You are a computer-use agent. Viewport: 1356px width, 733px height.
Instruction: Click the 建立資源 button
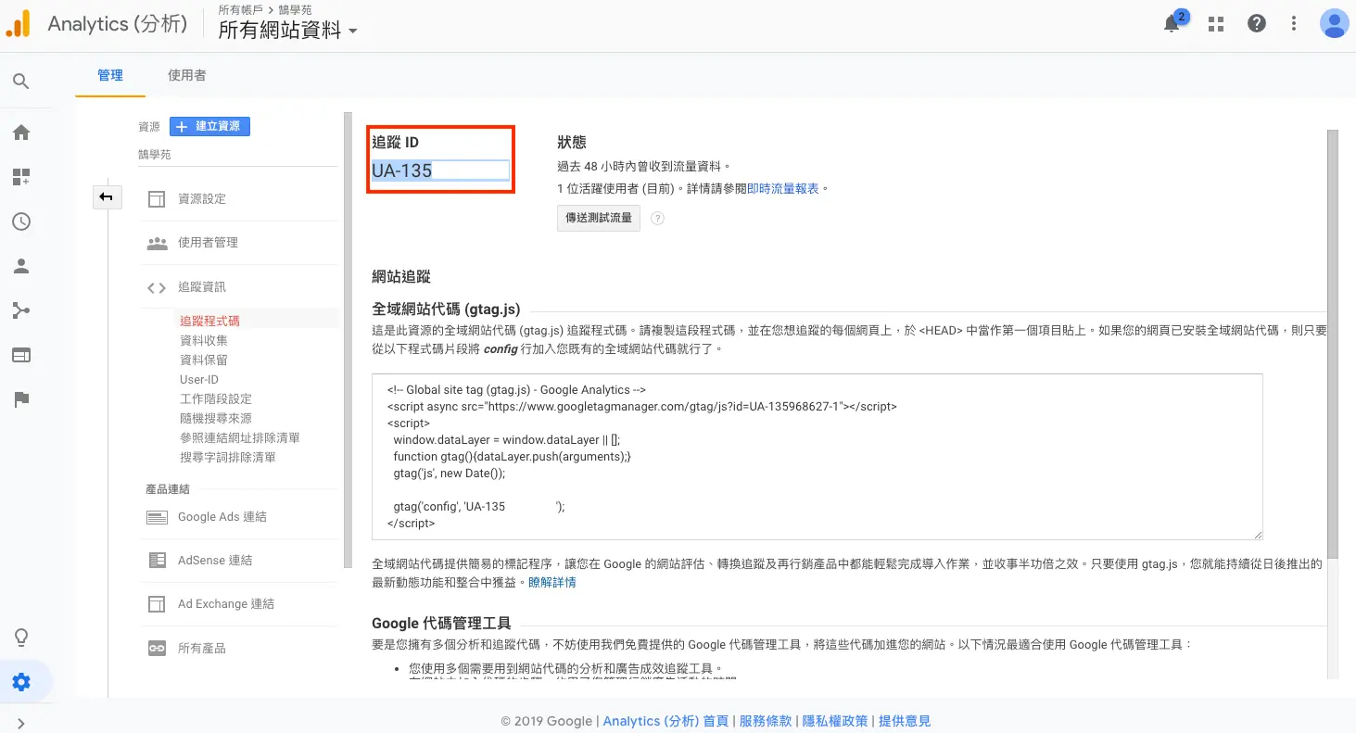coord(209,126)
